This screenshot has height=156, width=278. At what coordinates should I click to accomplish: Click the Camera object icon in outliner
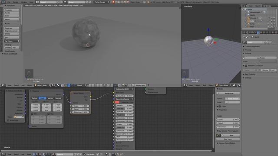248,18
